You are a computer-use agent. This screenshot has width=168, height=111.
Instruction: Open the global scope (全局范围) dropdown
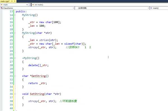coord(148,8)
